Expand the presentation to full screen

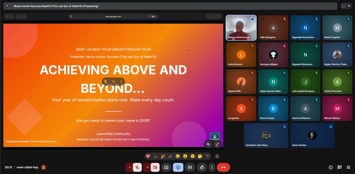point(217,144)
